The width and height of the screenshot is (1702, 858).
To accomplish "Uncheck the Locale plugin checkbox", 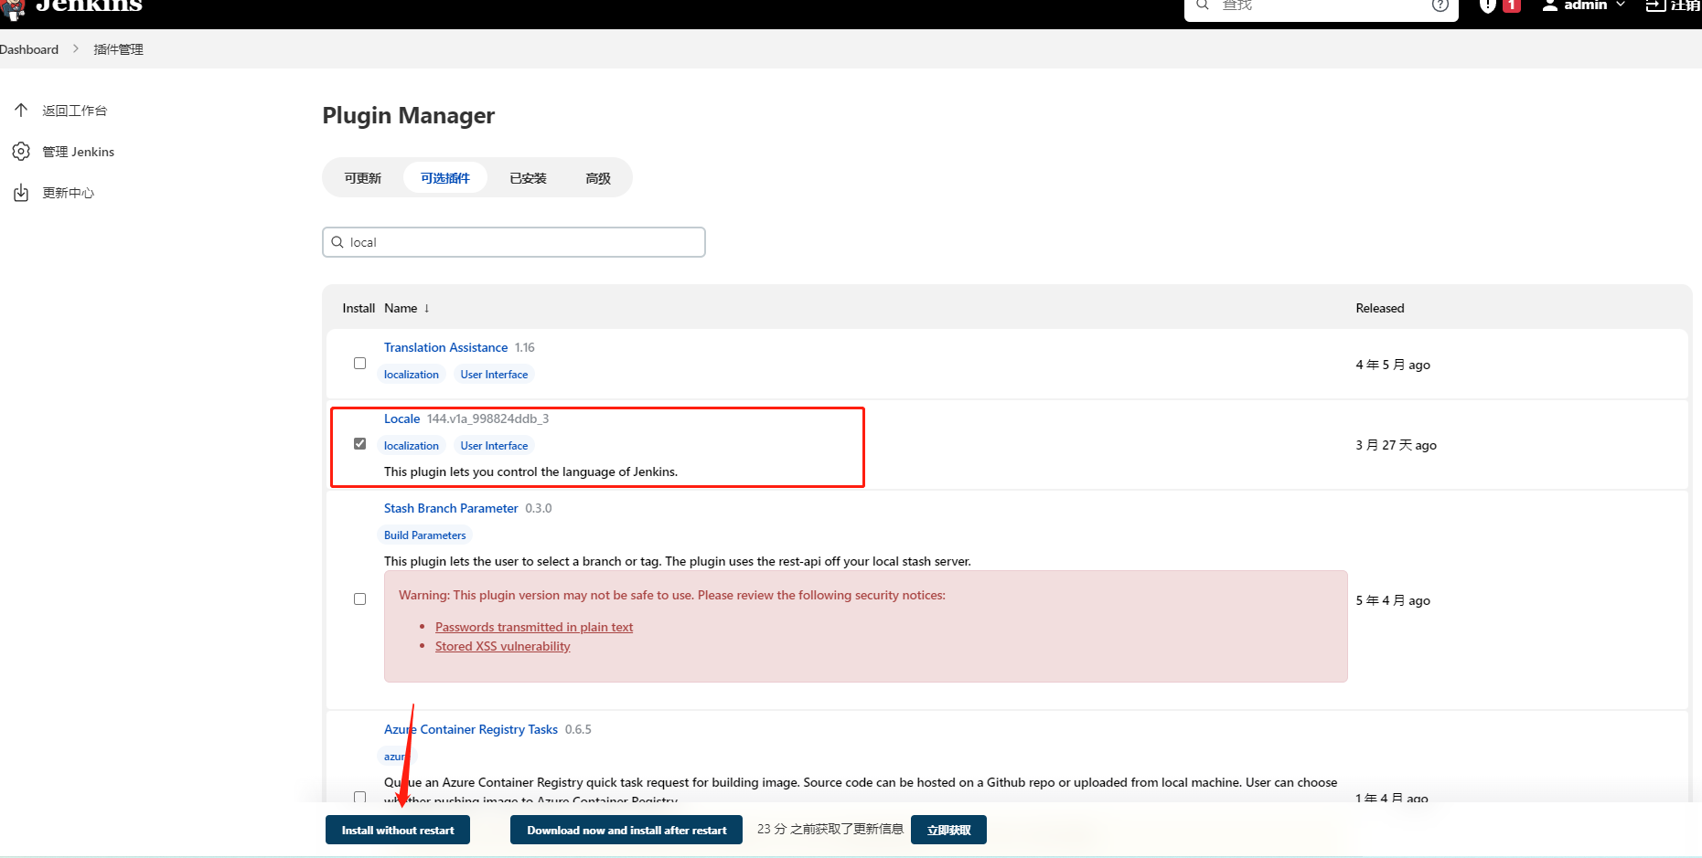I will [359, 443].
